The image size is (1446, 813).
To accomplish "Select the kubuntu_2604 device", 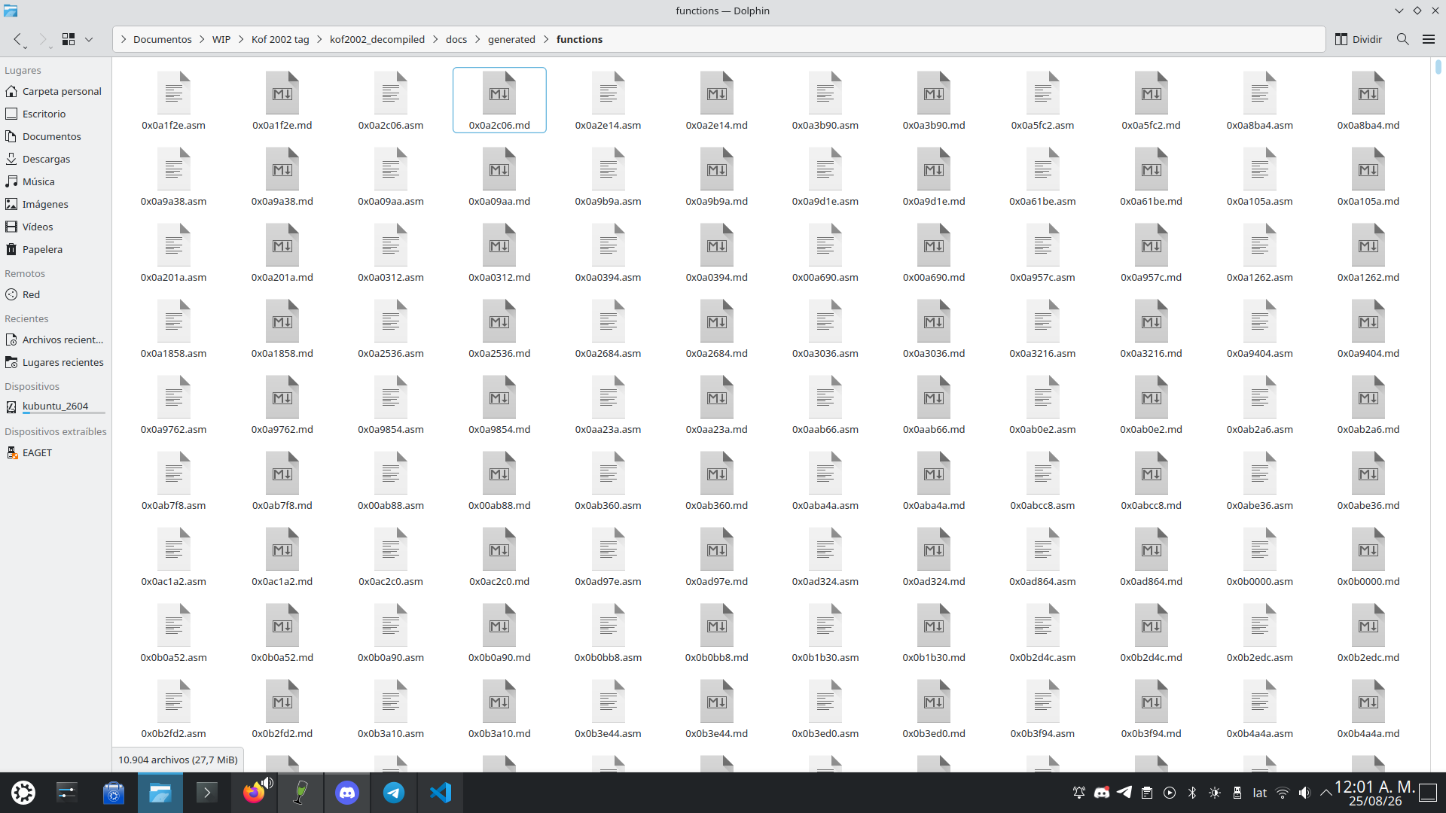I will click(56, 406).
